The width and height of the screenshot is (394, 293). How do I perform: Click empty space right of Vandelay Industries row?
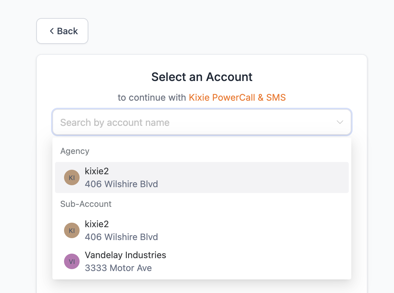coord(259,261)
